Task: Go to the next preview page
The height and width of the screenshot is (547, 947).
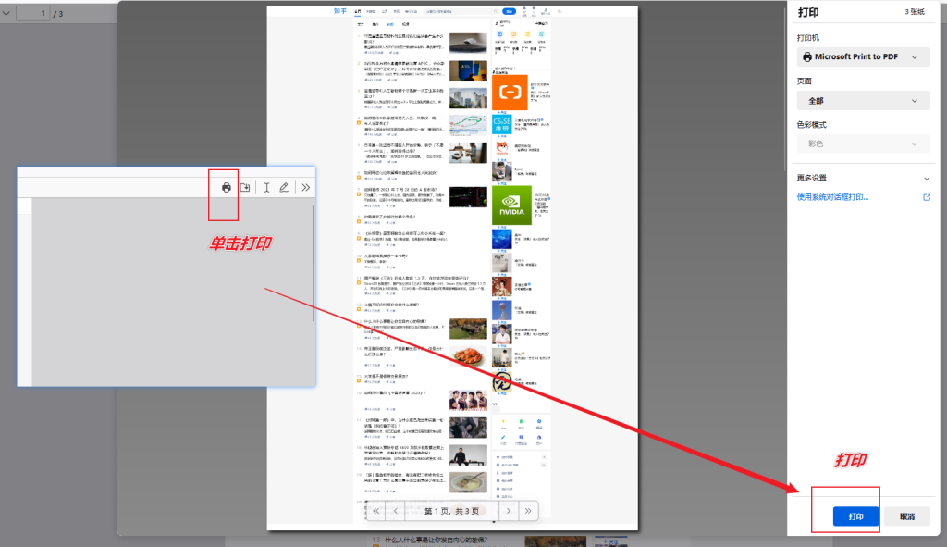Action: tap(508, 510)
